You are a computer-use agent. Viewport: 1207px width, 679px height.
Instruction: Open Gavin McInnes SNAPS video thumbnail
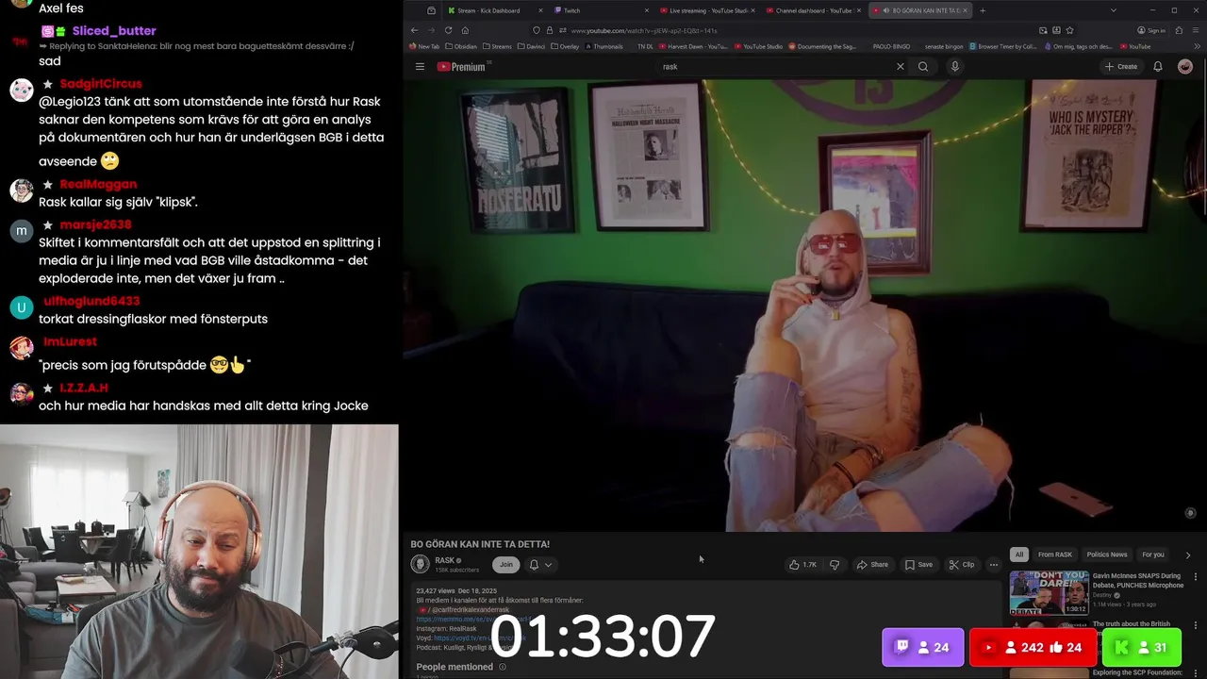pos(1049,592)
